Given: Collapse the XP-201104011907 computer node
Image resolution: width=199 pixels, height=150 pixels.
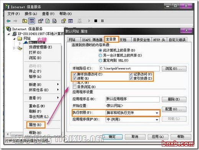Looking at the screenshot, I should [x=9, y=34].
